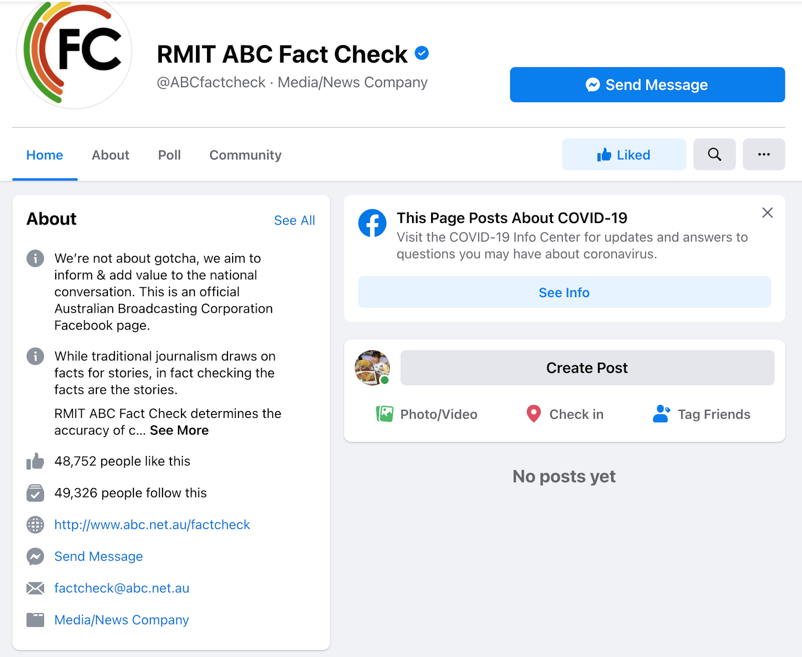Choose the Tag Friends option
Screen dimensions: 802x657
tap(701, 414)
